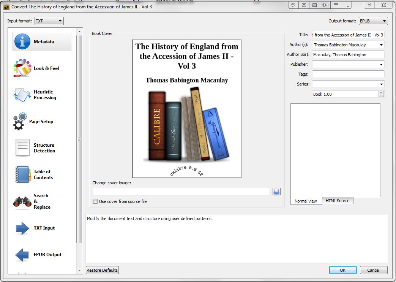Open Table of Contents settings
This screenshot has width=396, height=282.
(x=42, y=174)
